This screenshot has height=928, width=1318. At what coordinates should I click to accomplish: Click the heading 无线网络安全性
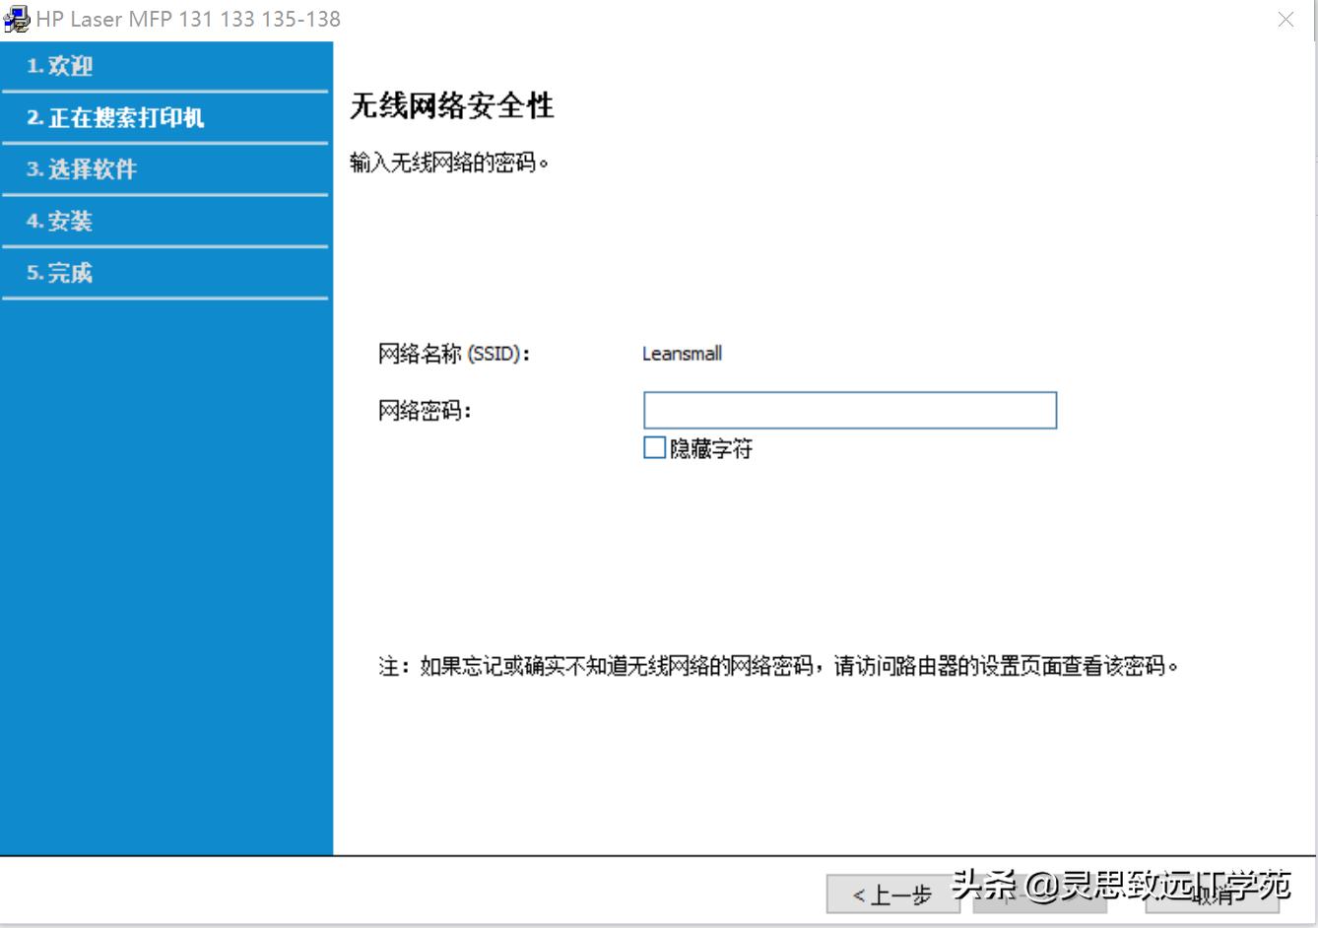tap(452, 104)
